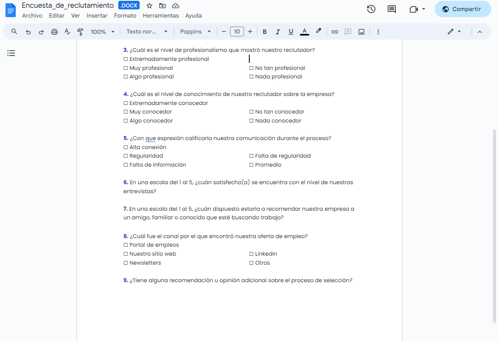499x341 pixels.
Task: Click the undo arrow icon
Action: click(28, 32)
